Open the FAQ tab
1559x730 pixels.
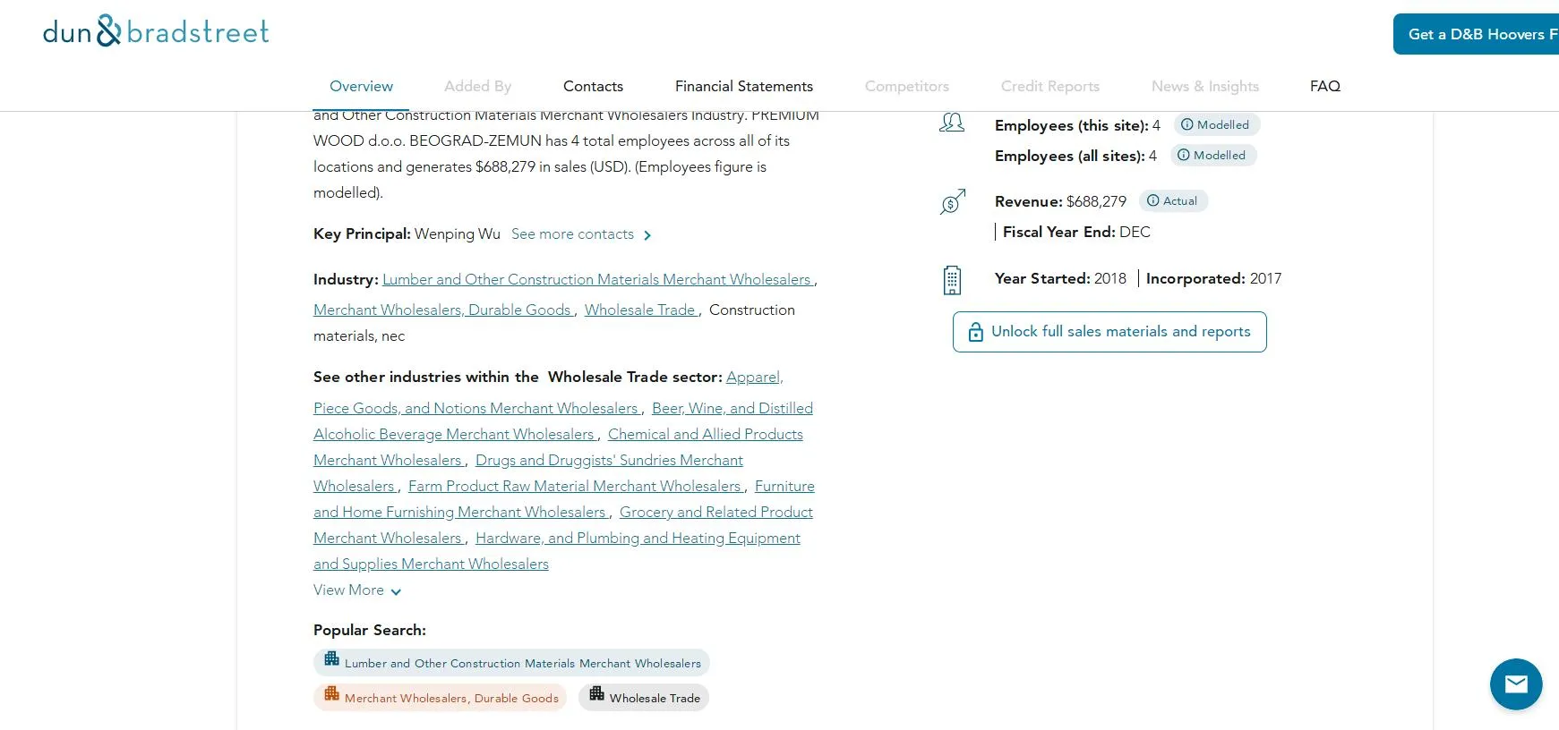pos(1324,86)
